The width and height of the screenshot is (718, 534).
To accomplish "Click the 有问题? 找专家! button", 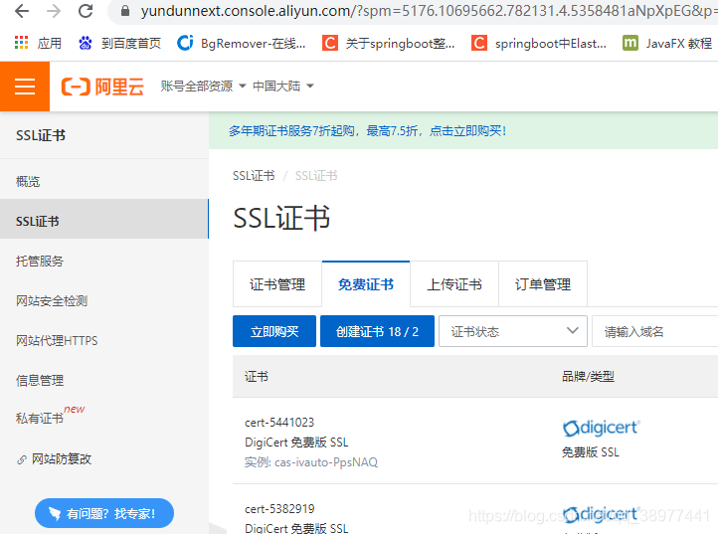I will 104,513.
